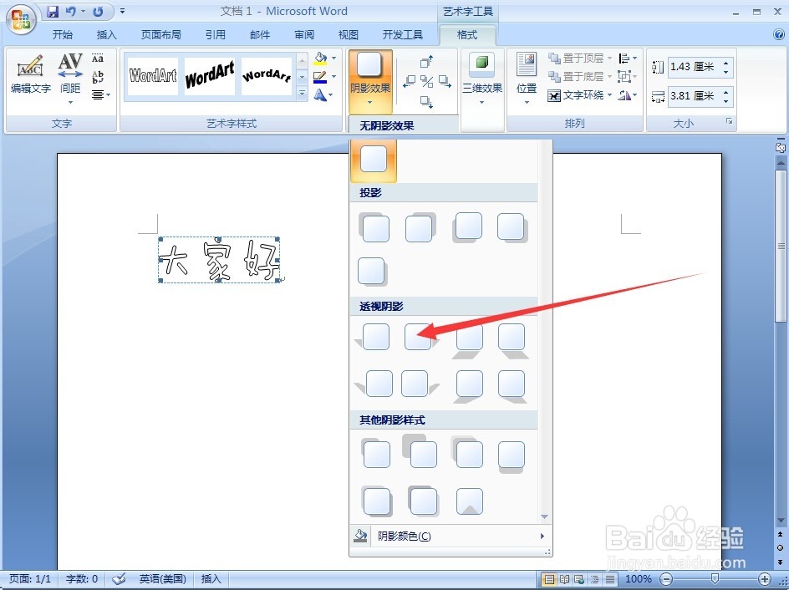789x590 pixels.
Task: Save the document via quick access toolbar
Action: (x=53, y=11)
